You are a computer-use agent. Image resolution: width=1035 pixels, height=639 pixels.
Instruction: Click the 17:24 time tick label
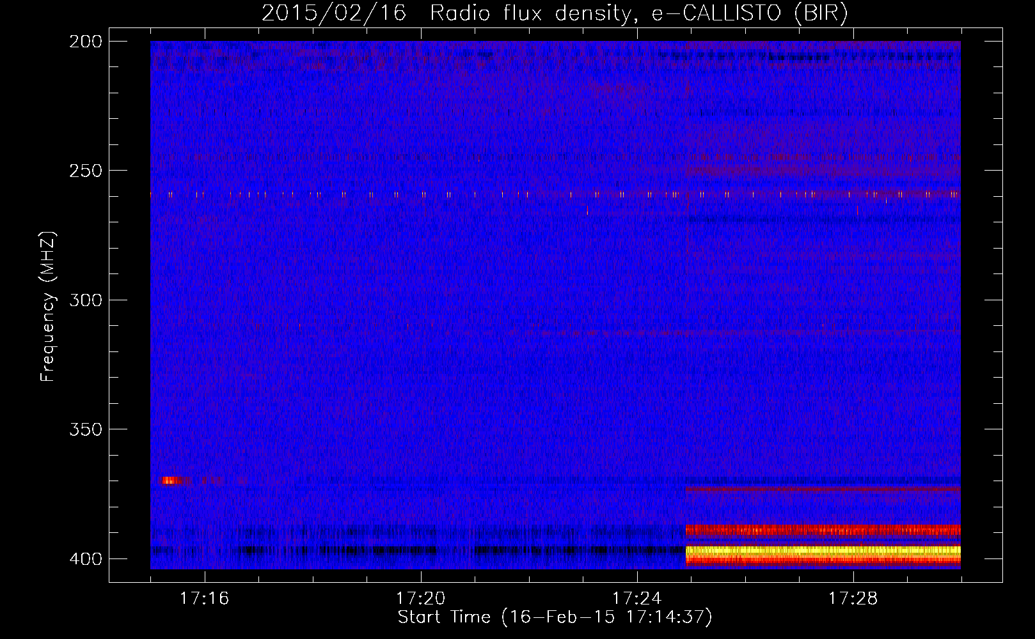click(x=636, y=599)
